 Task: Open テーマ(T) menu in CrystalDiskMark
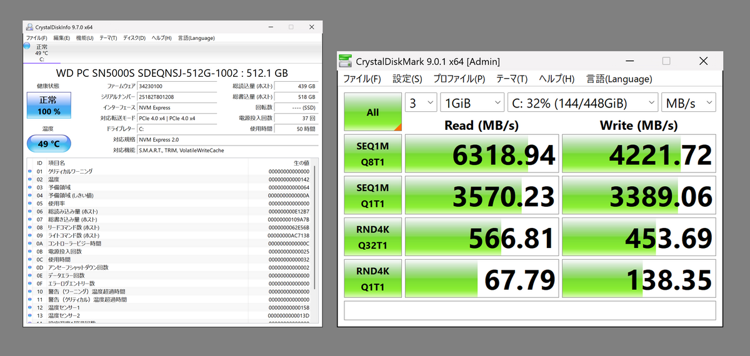[x=512, y=79]
